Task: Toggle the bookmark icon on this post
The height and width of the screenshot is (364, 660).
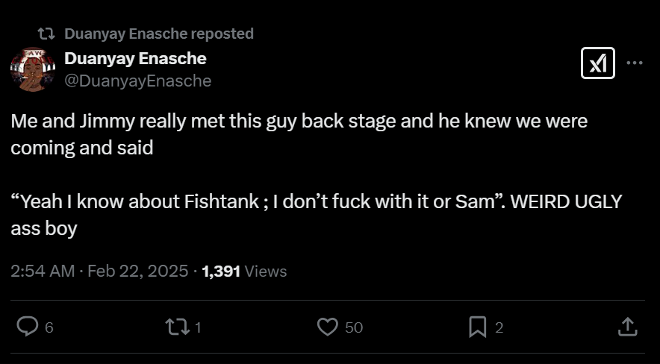Action: click(x=478, y=327)
